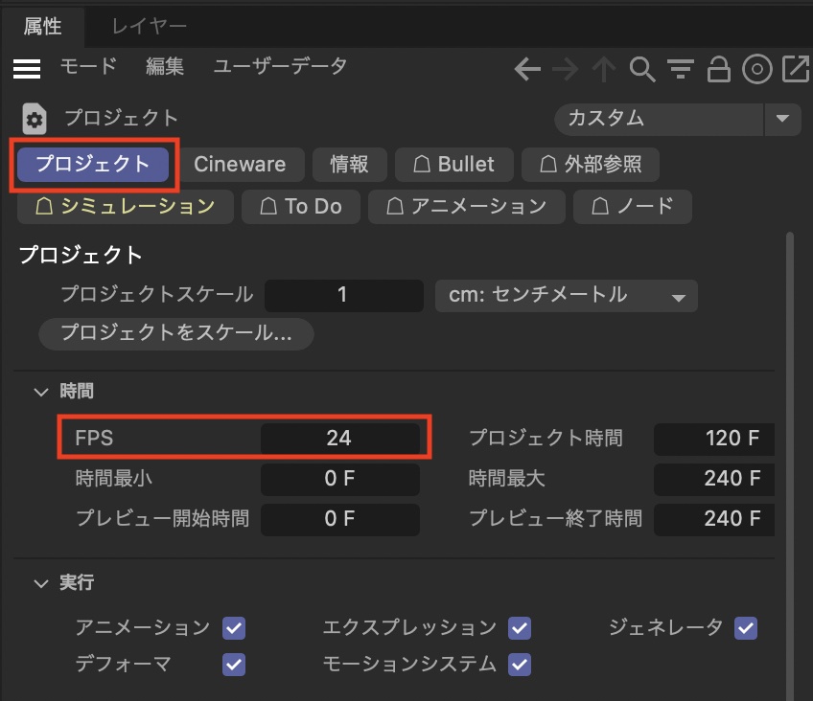Toggle the lock icon for the panel
The height and width of the screenshot is (701, 813).
click(x=718, y=69)
